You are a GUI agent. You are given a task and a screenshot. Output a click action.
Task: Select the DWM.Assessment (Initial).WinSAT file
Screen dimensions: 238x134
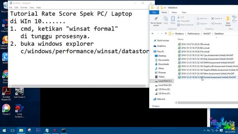206,63
